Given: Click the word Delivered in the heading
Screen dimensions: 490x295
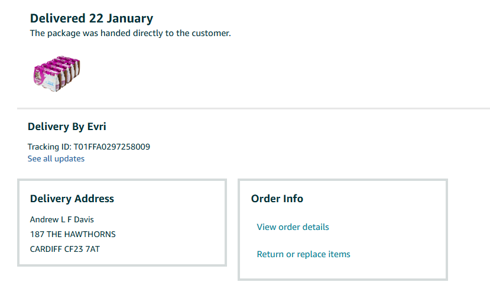Looking at the screenshot, I should click(x=57, y=18).
